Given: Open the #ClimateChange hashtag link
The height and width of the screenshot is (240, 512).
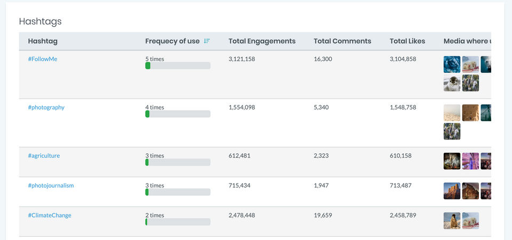Looking at the screenshot, I should click(50, 216).
